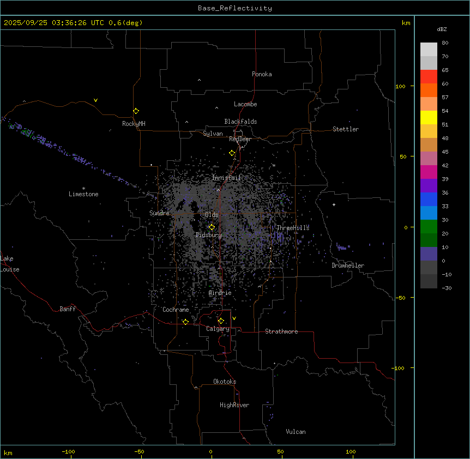Select the yellow 51-54 dBZ legend swatch

coord(429,117)
